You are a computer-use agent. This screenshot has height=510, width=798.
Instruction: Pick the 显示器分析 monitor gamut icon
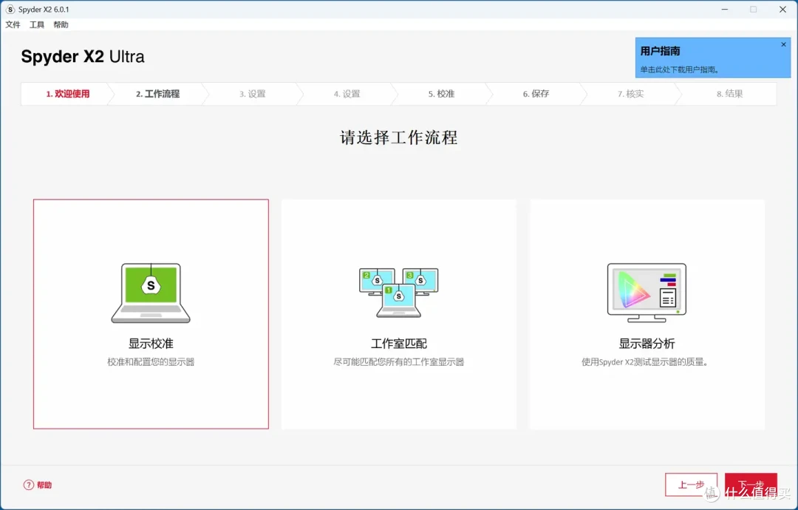click(647, 293)
